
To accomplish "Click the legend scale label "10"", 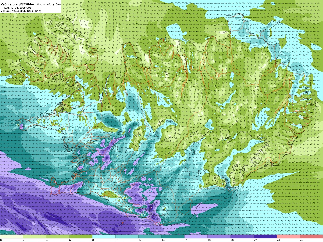I will (x=117, y=240).
